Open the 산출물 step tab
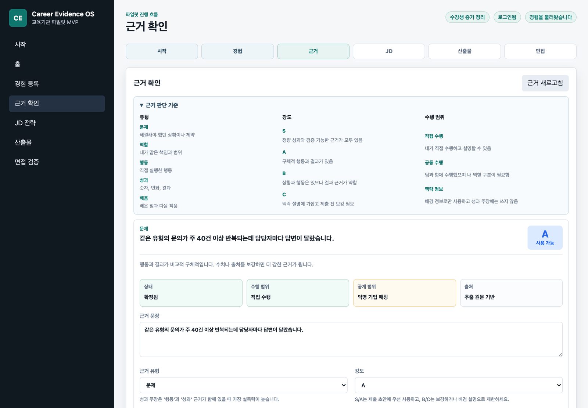This screenshot has height=408, width=588. [x=465, y=51]
